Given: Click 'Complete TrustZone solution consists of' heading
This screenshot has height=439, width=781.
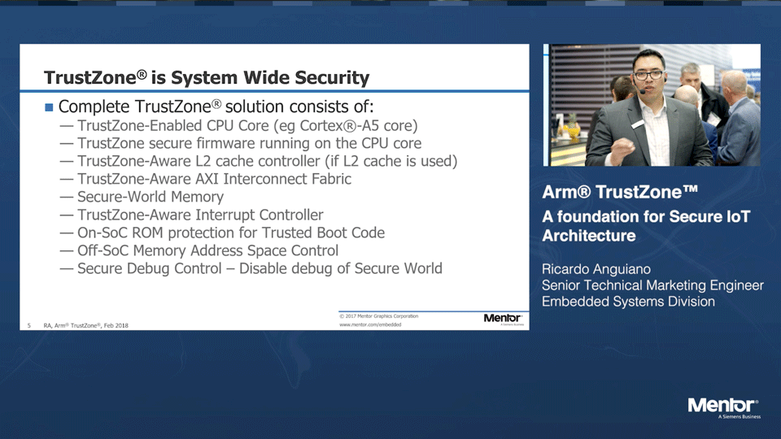Looking at the screenshot, I should [216, 106].
